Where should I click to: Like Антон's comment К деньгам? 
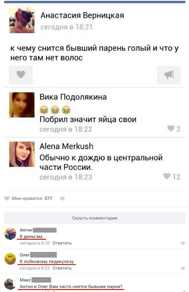point(183,243)
